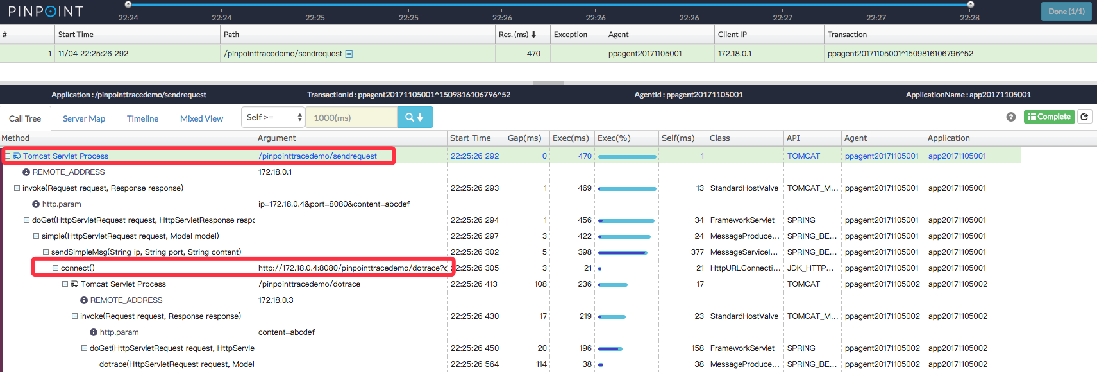The image size is (1097, 386).
Task: Collapse the second invoke(Request request) node
Action: pos(75,316)
